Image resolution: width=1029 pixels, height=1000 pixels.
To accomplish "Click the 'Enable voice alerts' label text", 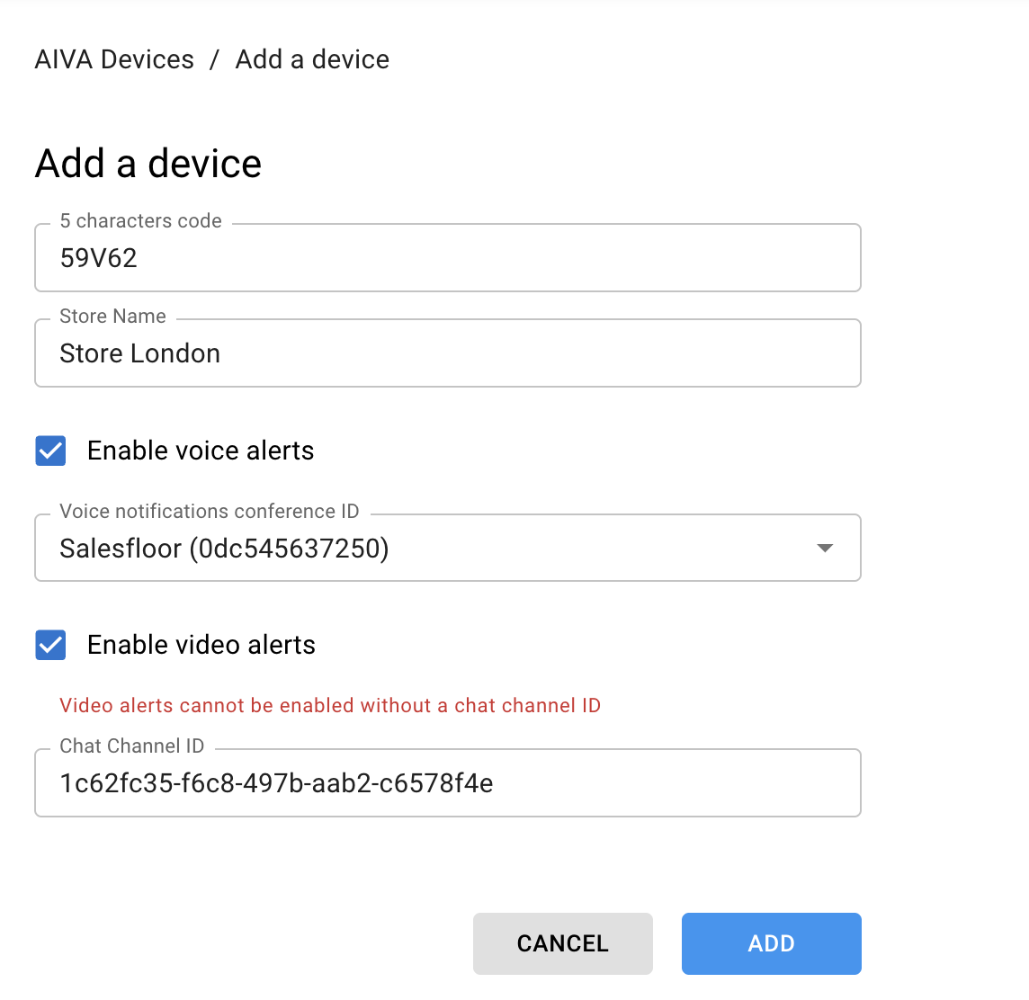I will pyautogui.click(x=201, y=451).
